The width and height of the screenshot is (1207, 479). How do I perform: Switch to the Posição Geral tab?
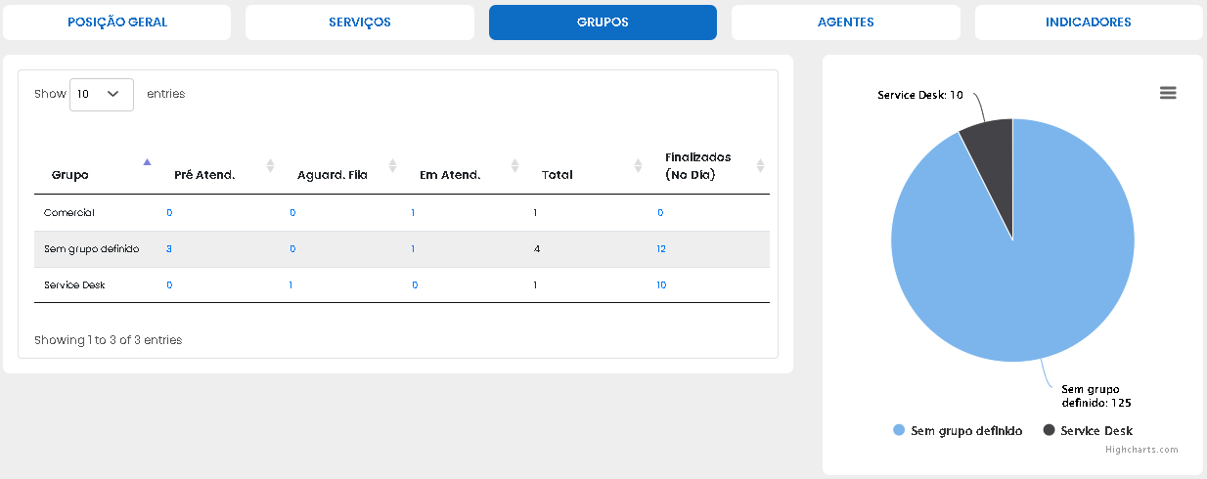pos(117,22)
